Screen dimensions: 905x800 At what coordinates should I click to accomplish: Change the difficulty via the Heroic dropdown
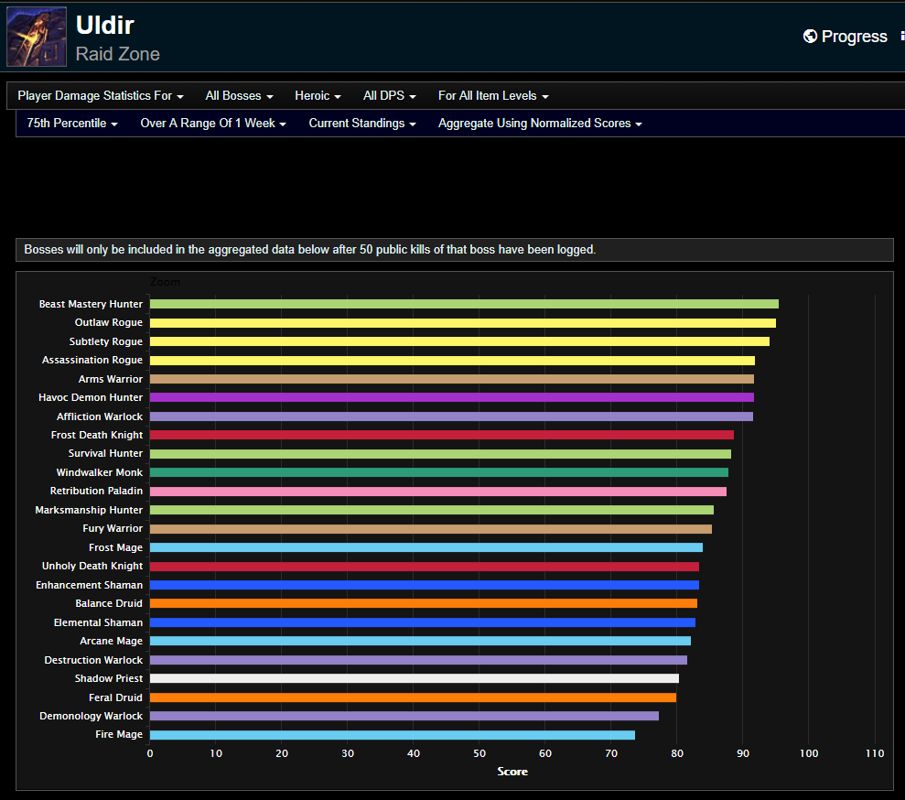coord(317,95)
